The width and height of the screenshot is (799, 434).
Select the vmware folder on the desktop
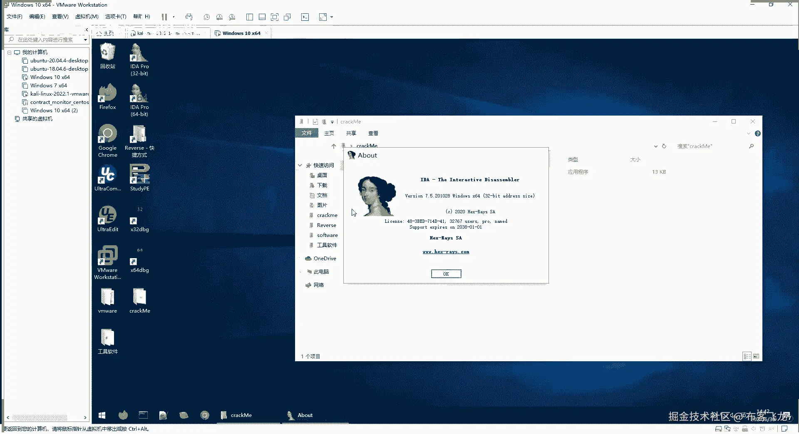pos(108,301)
